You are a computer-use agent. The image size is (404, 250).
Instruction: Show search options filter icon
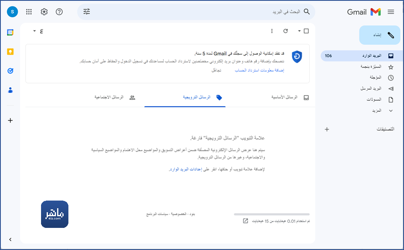[87, 11]
